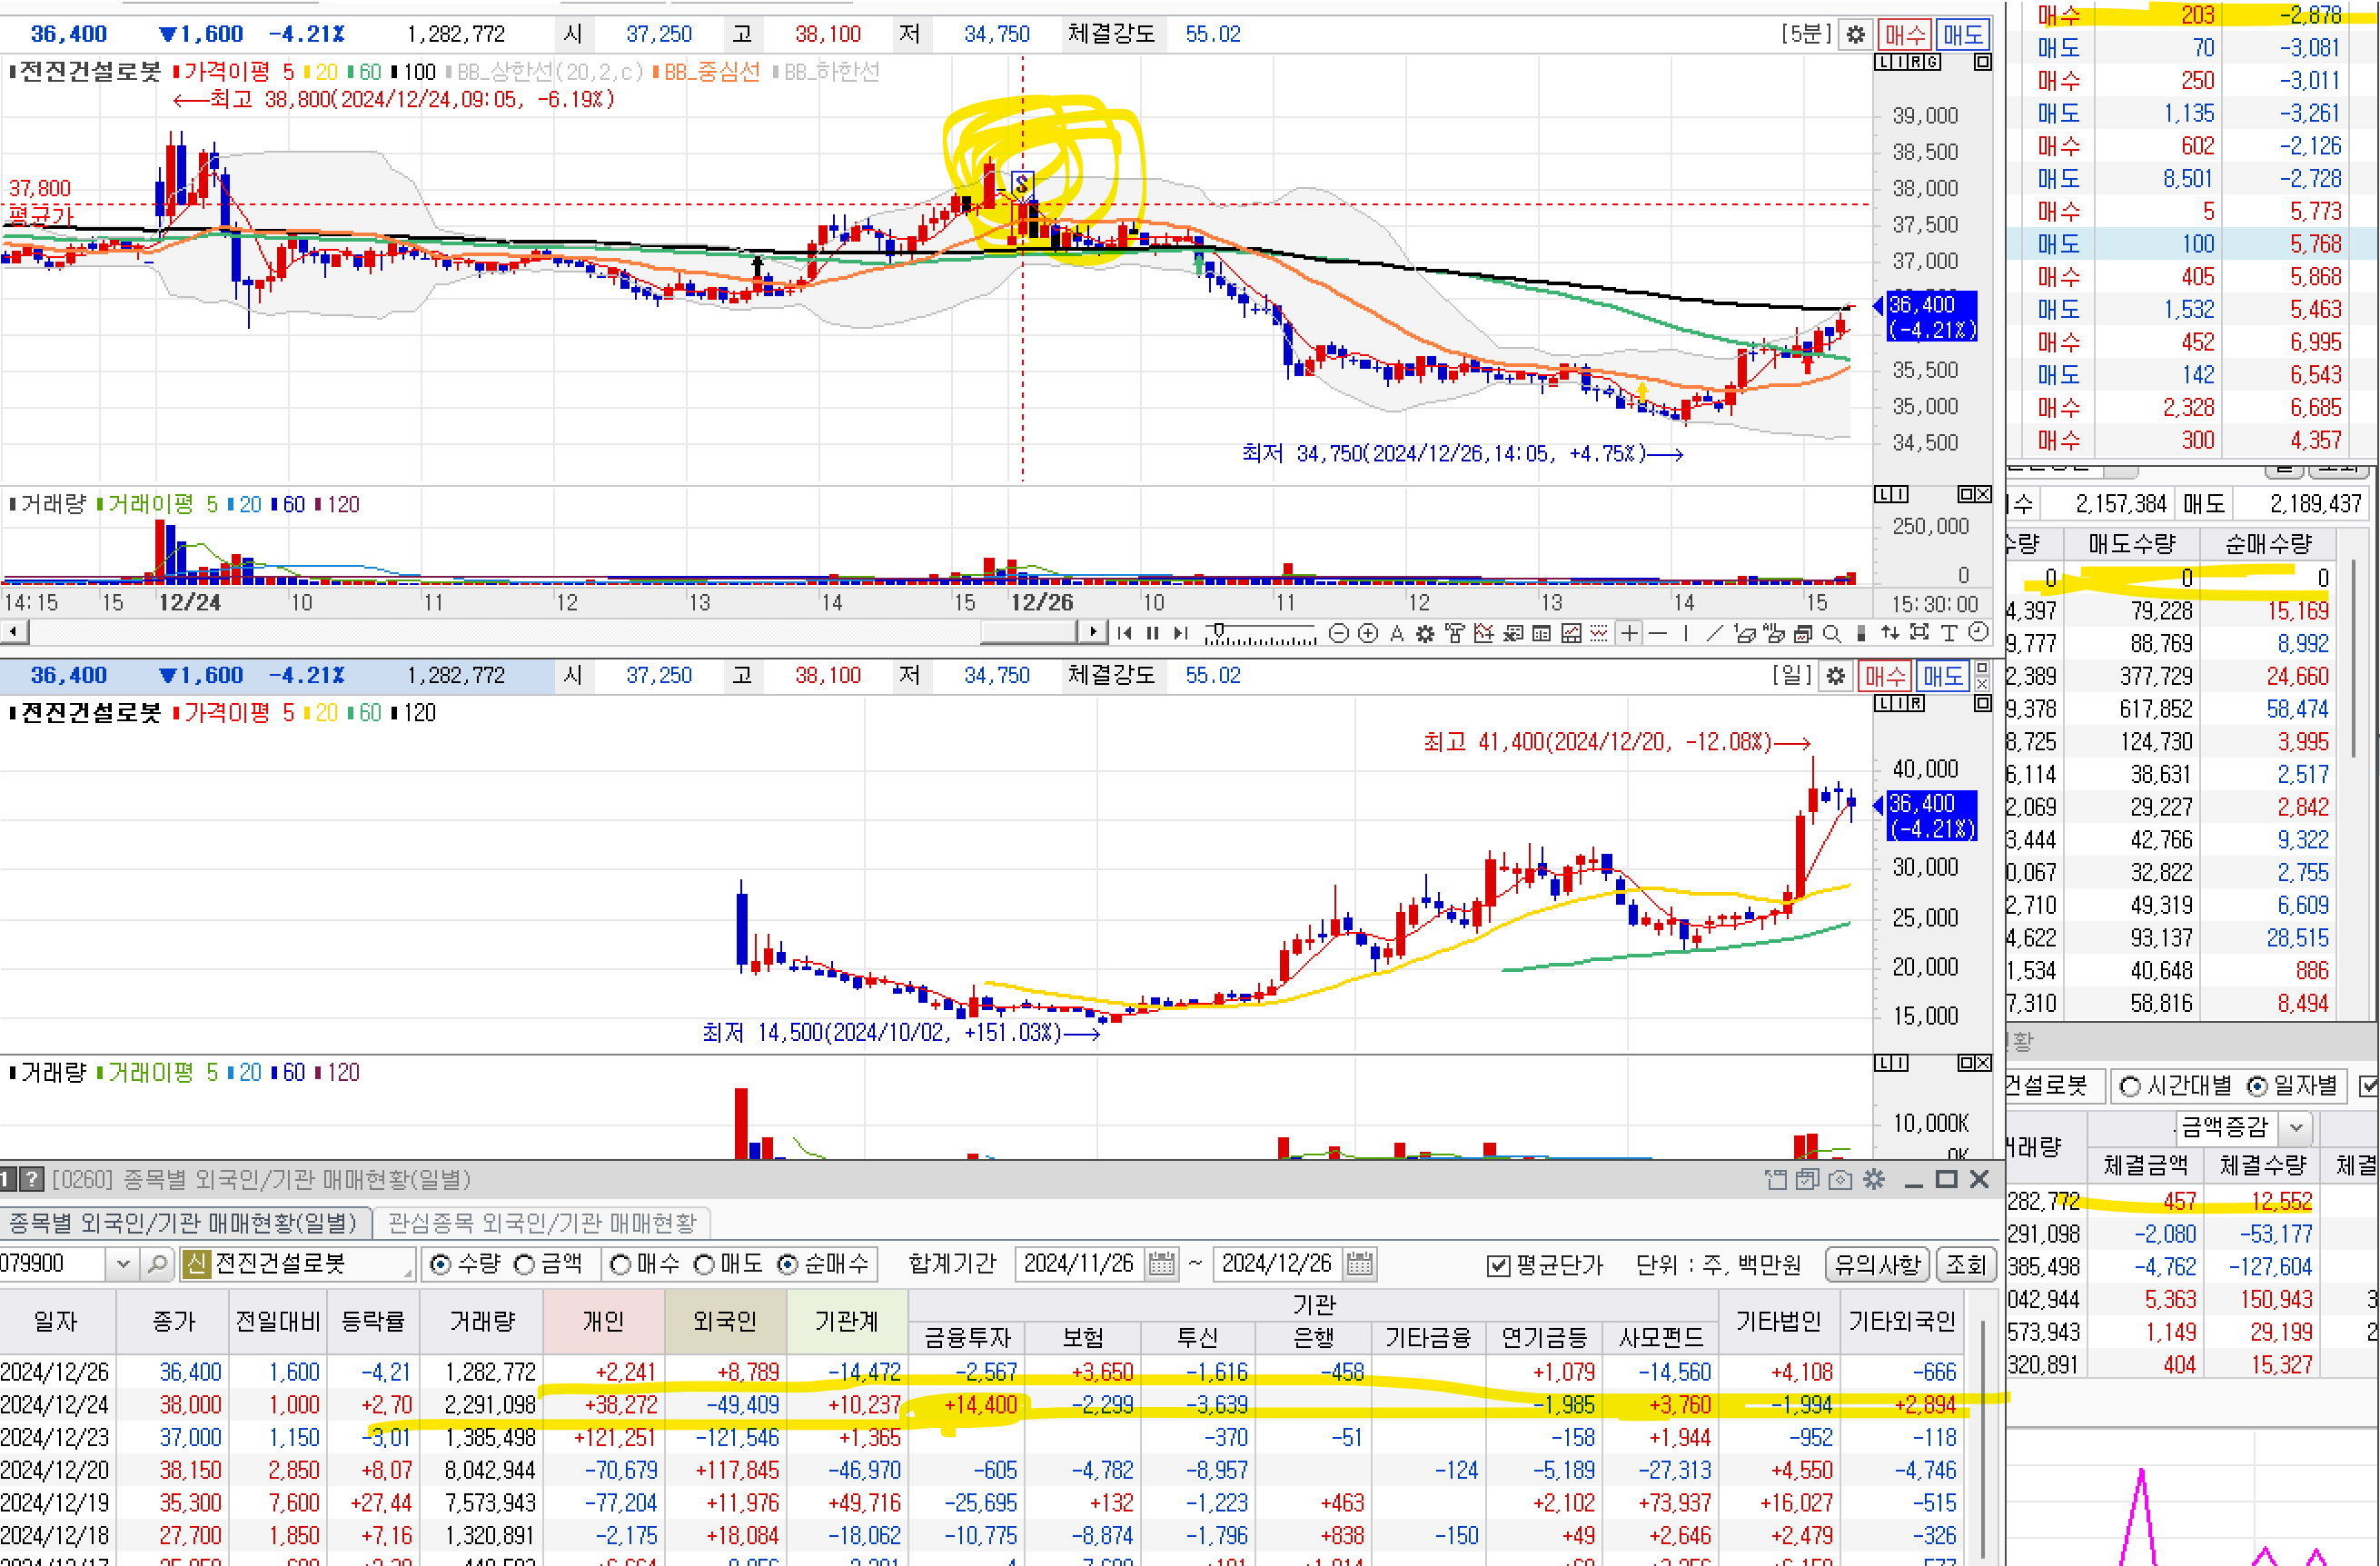Image resolution: width=2380 pixels, height=1566 pixels.
Task: Open the 금액증감 dropdown
Action: coord(2296,1128)
